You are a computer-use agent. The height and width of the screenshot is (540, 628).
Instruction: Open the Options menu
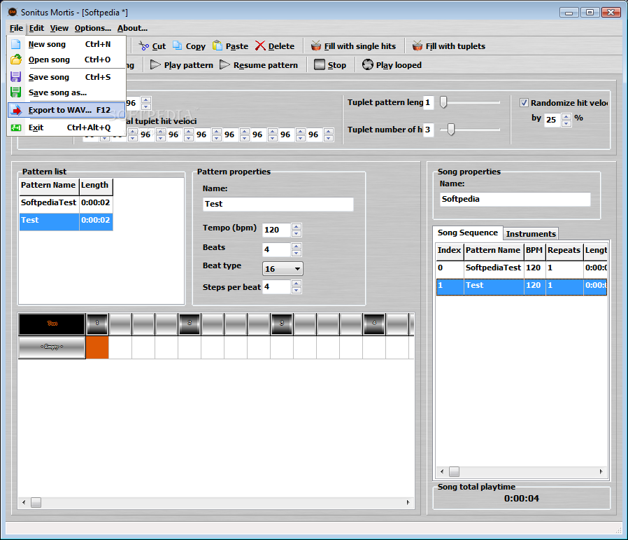coord(93,28)
